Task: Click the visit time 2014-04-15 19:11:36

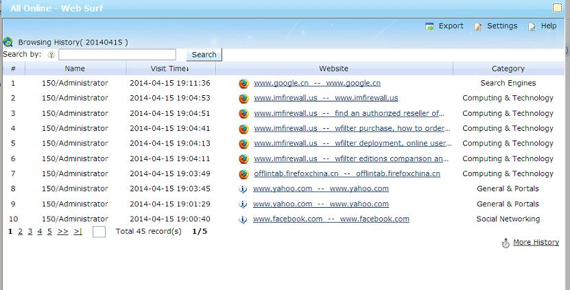Action: 169,83
